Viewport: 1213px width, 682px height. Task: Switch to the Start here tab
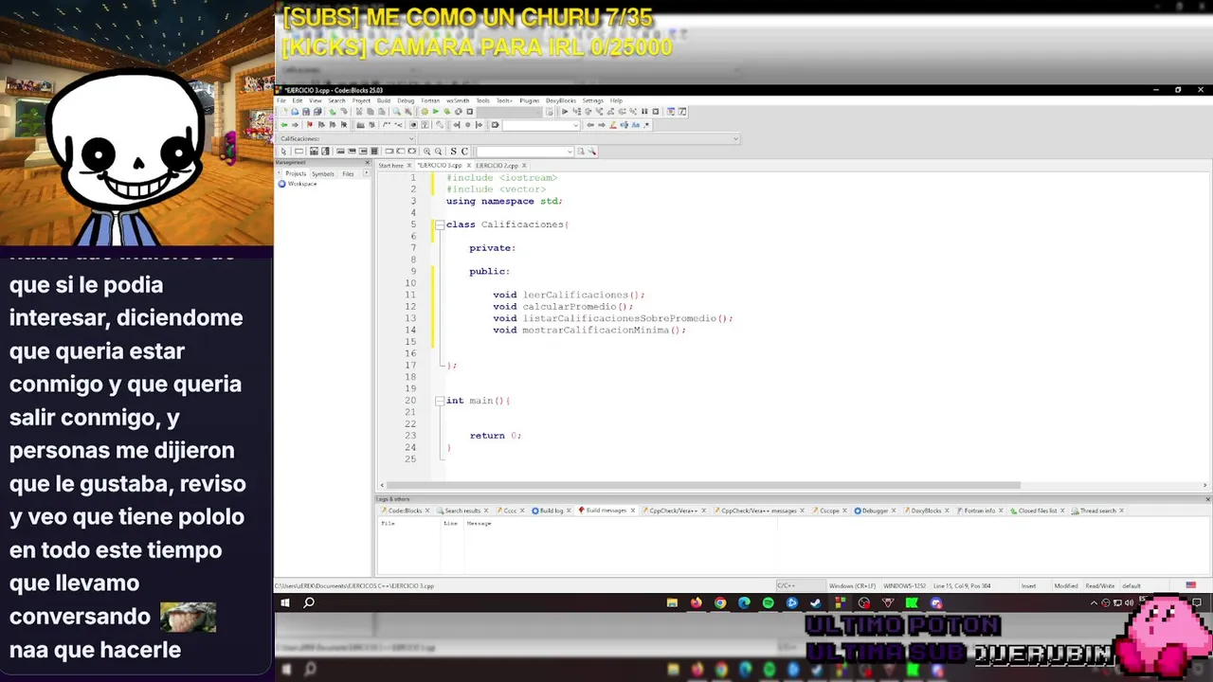(390, 165)
